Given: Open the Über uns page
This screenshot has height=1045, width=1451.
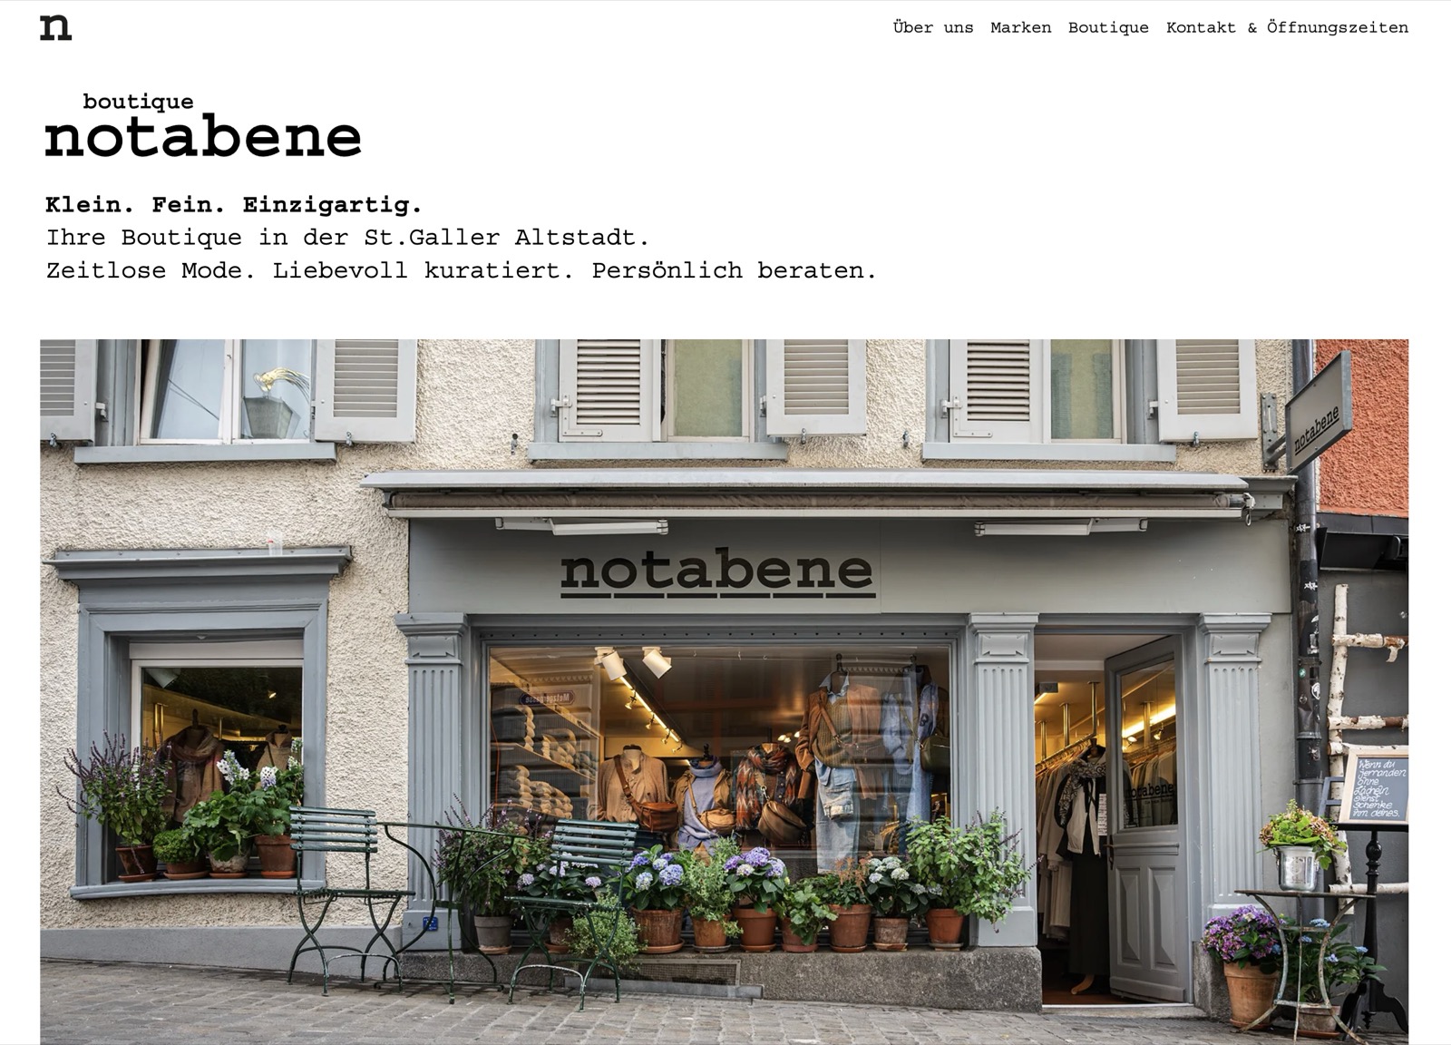Looking at the screenshot, I should coord(932,27).
